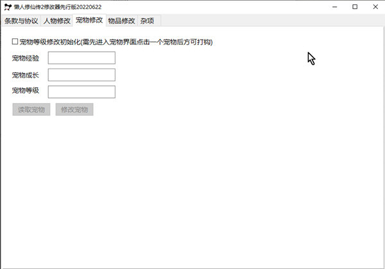Screen dimensions: 385x269
Task: Close the trainer window
Action: tap(375, 7)
